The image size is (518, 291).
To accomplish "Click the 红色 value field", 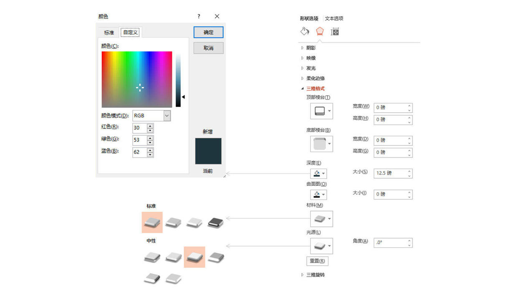I will pos(140,128).
